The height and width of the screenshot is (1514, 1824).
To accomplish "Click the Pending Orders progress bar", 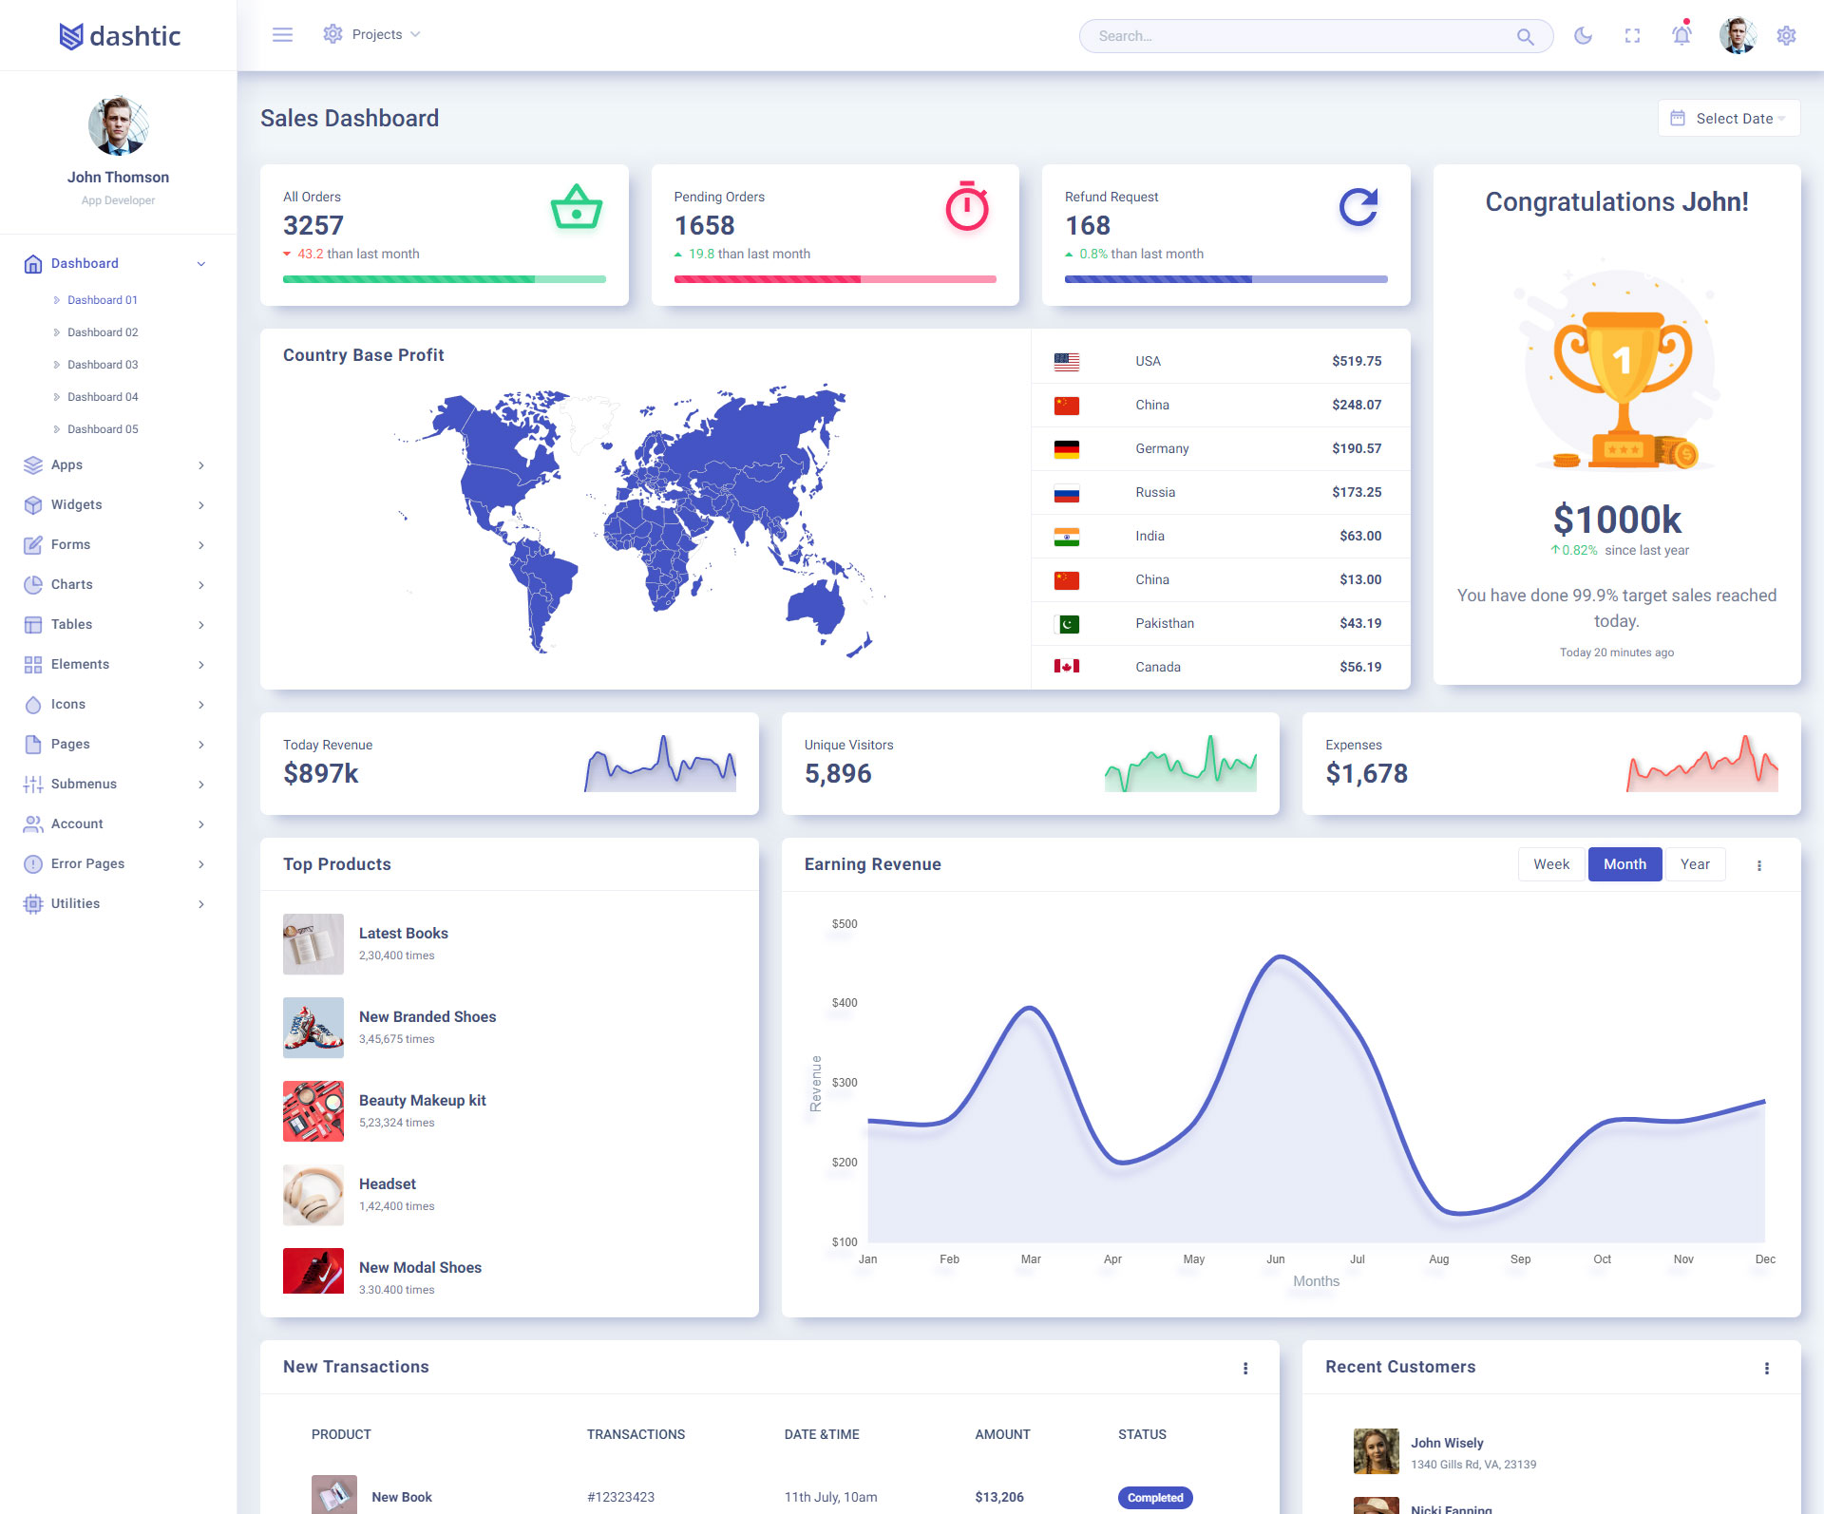I will [x=834, y=279].
